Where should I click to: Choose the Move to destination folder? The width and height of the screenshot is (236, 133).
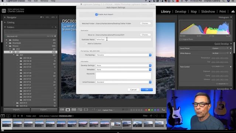point(145,35)
